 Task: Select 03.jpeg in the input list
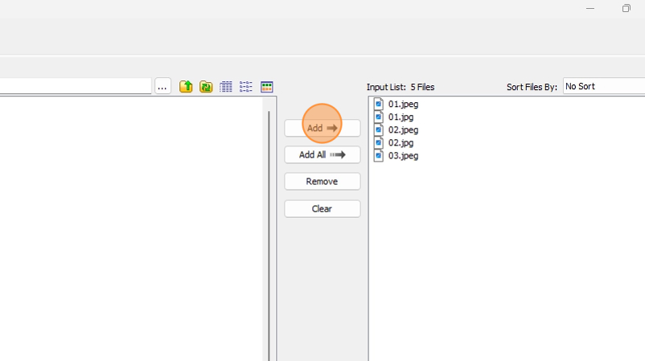point(403,155)
